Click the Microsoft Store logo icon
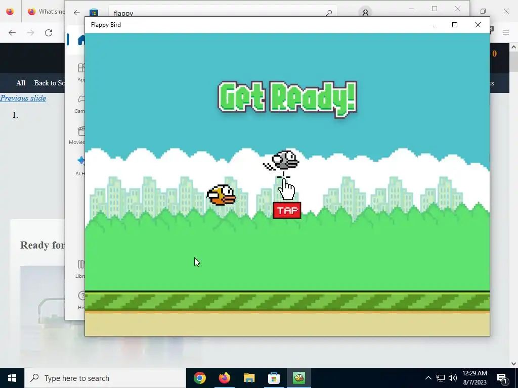 pyautogui.click(x=94, y=13)
